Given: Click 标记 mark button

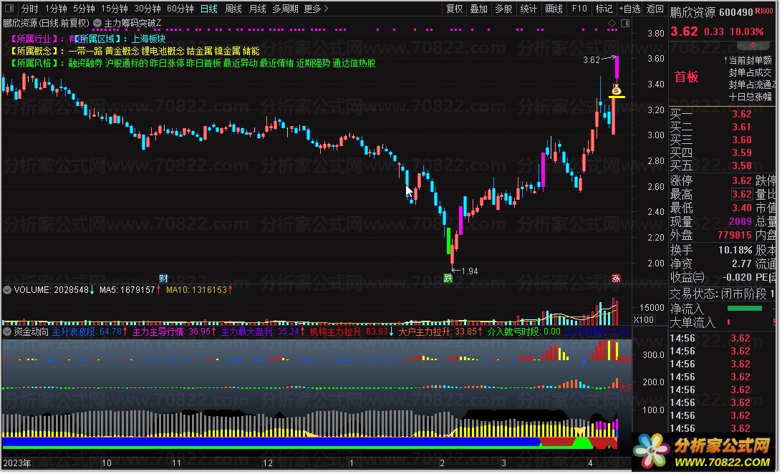Looking at the screenshot, I should click(604, 9).
